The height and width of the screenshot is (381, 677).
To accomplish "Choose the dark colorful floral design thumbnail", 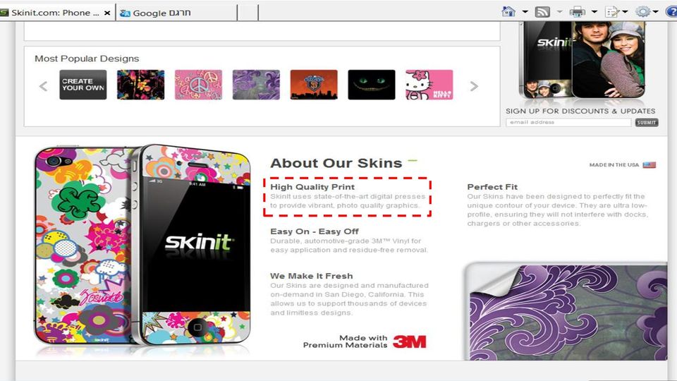I will [141, 85].
